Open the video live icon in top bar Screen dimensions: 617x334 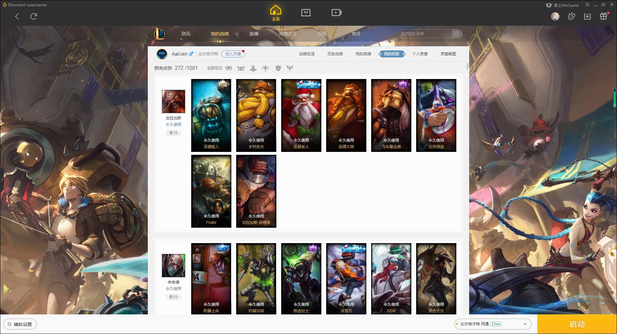[x=336, y=13]
